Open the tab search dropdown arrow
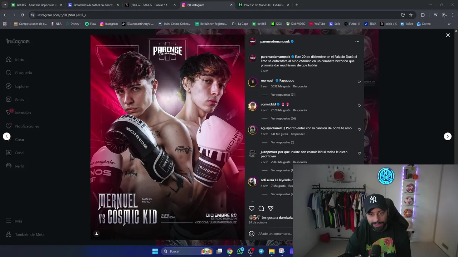The width and height of the screenshot is (458, 257). click(5, 5)
